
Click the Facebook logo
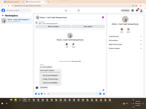pos(3,10)
